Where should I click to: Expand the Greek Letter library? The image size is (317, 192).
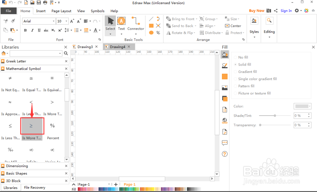tap(34, 61)
